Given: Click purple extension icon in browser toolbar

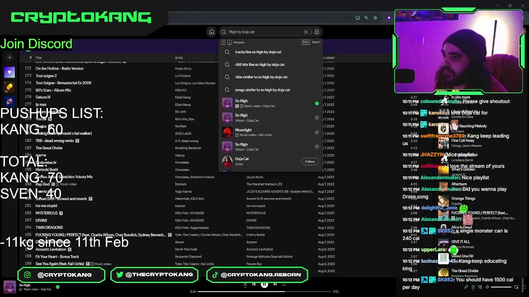Looking at the screenshot, I should click(x=389, y=18).
